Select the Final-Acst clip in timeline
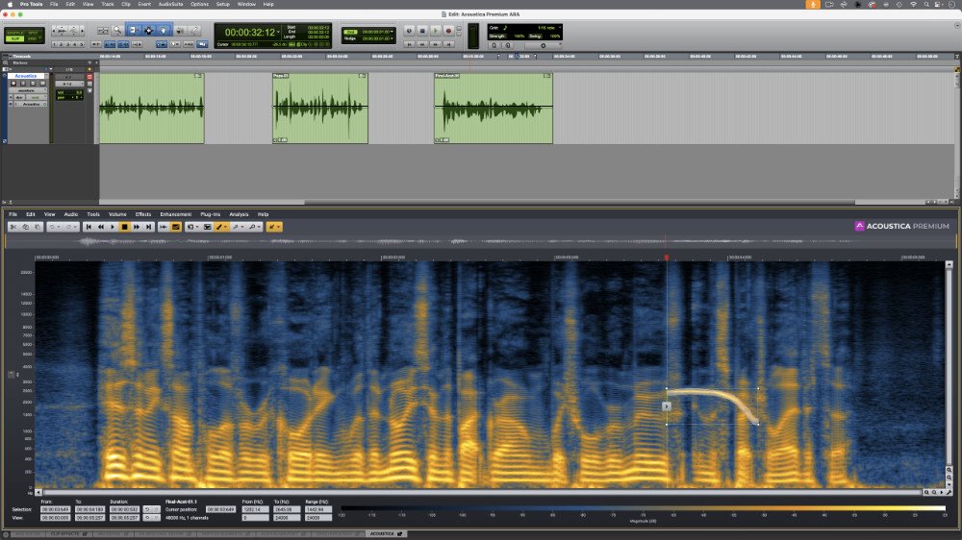The height and width of the screenshot is (540, 962). click(494, 109)
